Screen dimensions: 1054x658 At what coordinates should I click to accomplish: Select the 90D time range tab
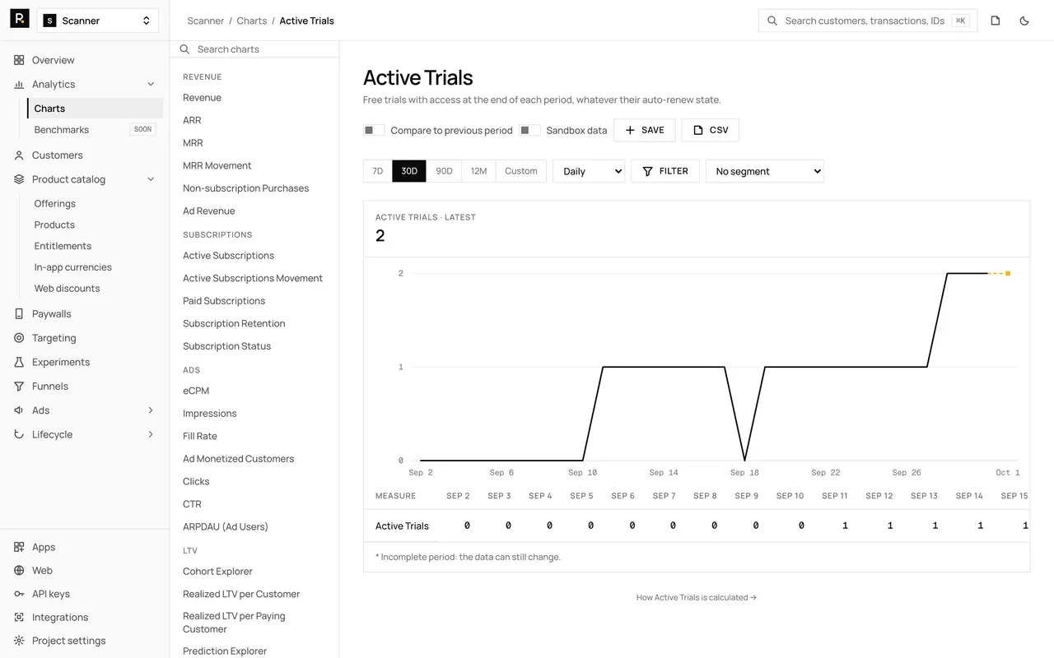tap(444, 171)
